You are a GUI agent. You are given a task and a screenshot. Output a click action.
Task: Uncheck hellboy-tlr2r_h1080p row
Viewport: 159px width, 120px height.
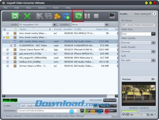point(8,62)
